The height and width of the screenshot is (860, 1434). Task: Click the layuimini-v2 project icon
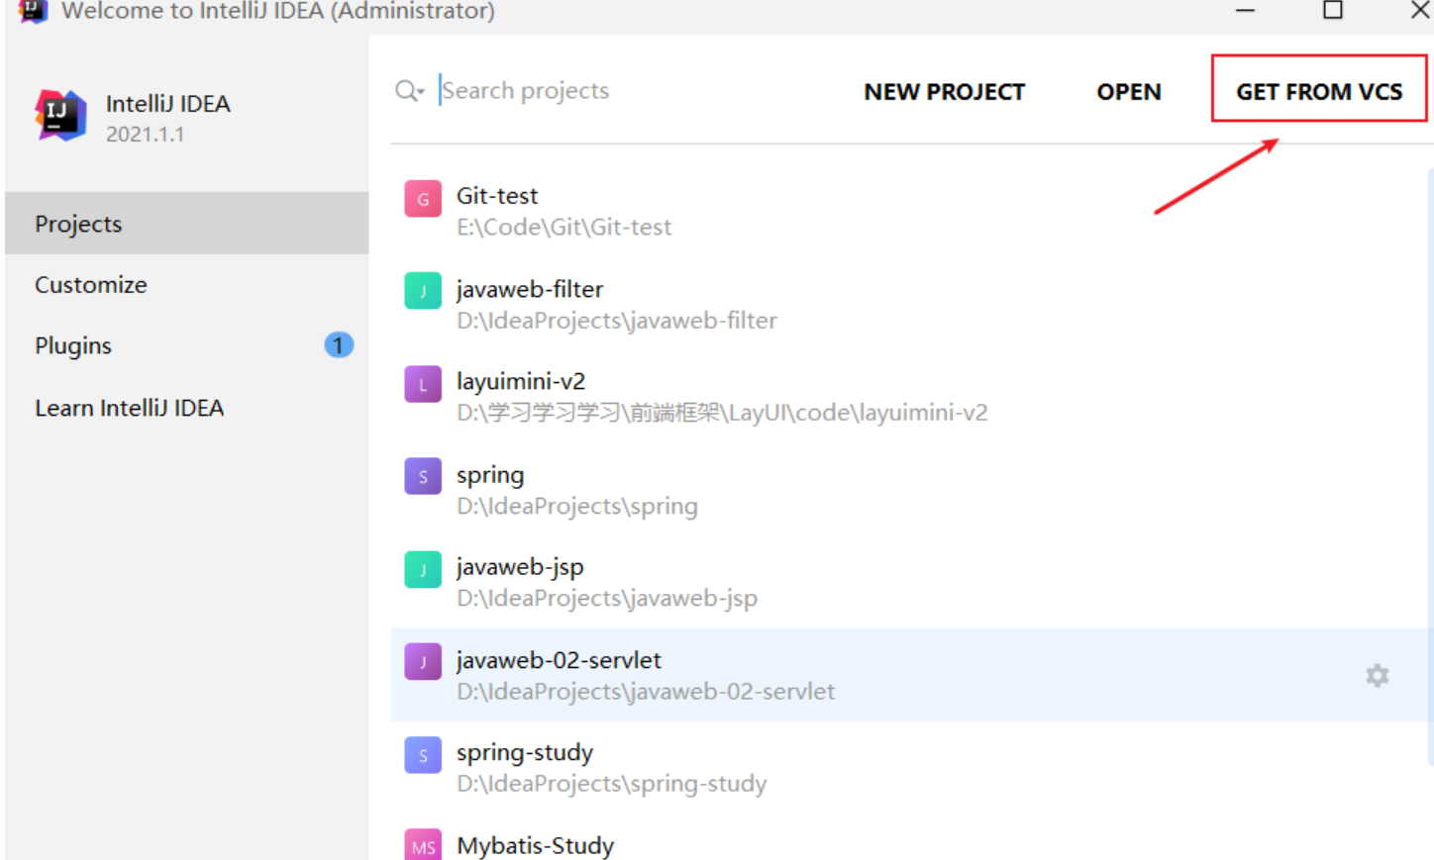(423, 384)
